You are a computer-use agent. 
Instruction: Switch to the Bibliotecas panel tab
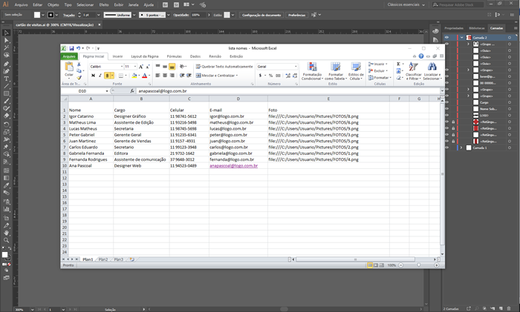click(477, 28)
